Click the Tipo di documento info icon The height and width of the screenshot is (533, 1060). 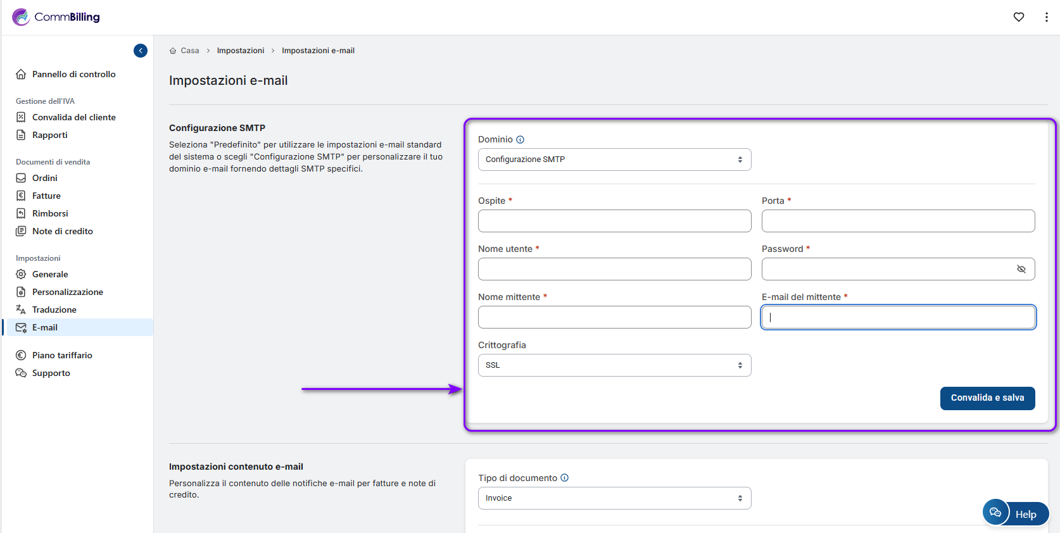[565, 478]
